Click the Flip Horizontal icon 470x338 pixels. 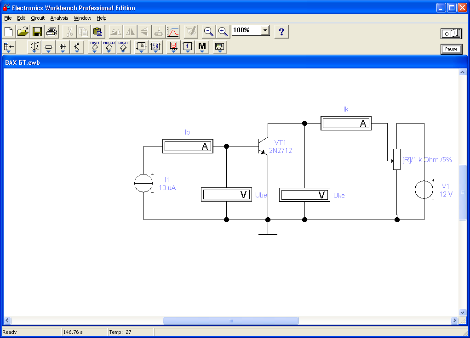pyautogui.click(x=130, y=32)
